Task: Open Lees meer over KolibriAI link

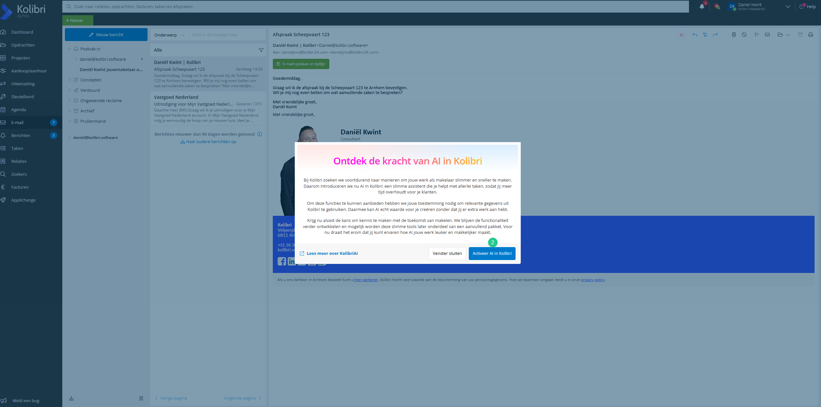Action: coord(329,253)
